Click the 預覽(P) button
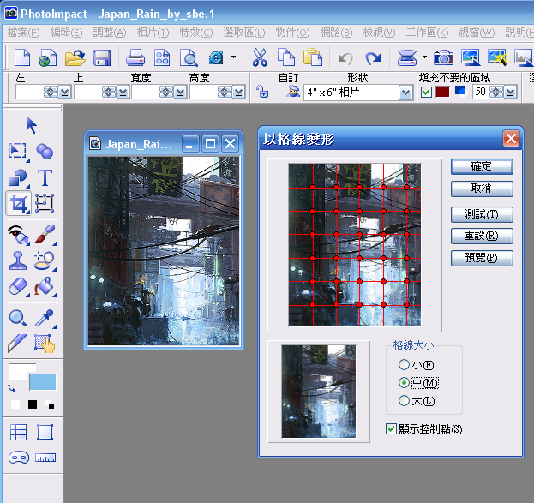The image size is (534, 503). (x=482, y=258)
